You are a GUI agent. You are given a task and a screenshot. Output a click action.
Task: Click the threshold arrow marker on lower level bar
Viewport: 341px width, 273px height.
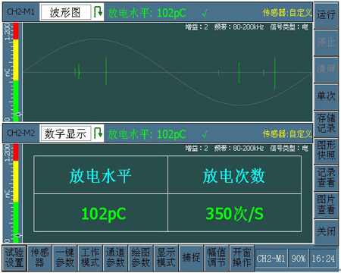17,236
